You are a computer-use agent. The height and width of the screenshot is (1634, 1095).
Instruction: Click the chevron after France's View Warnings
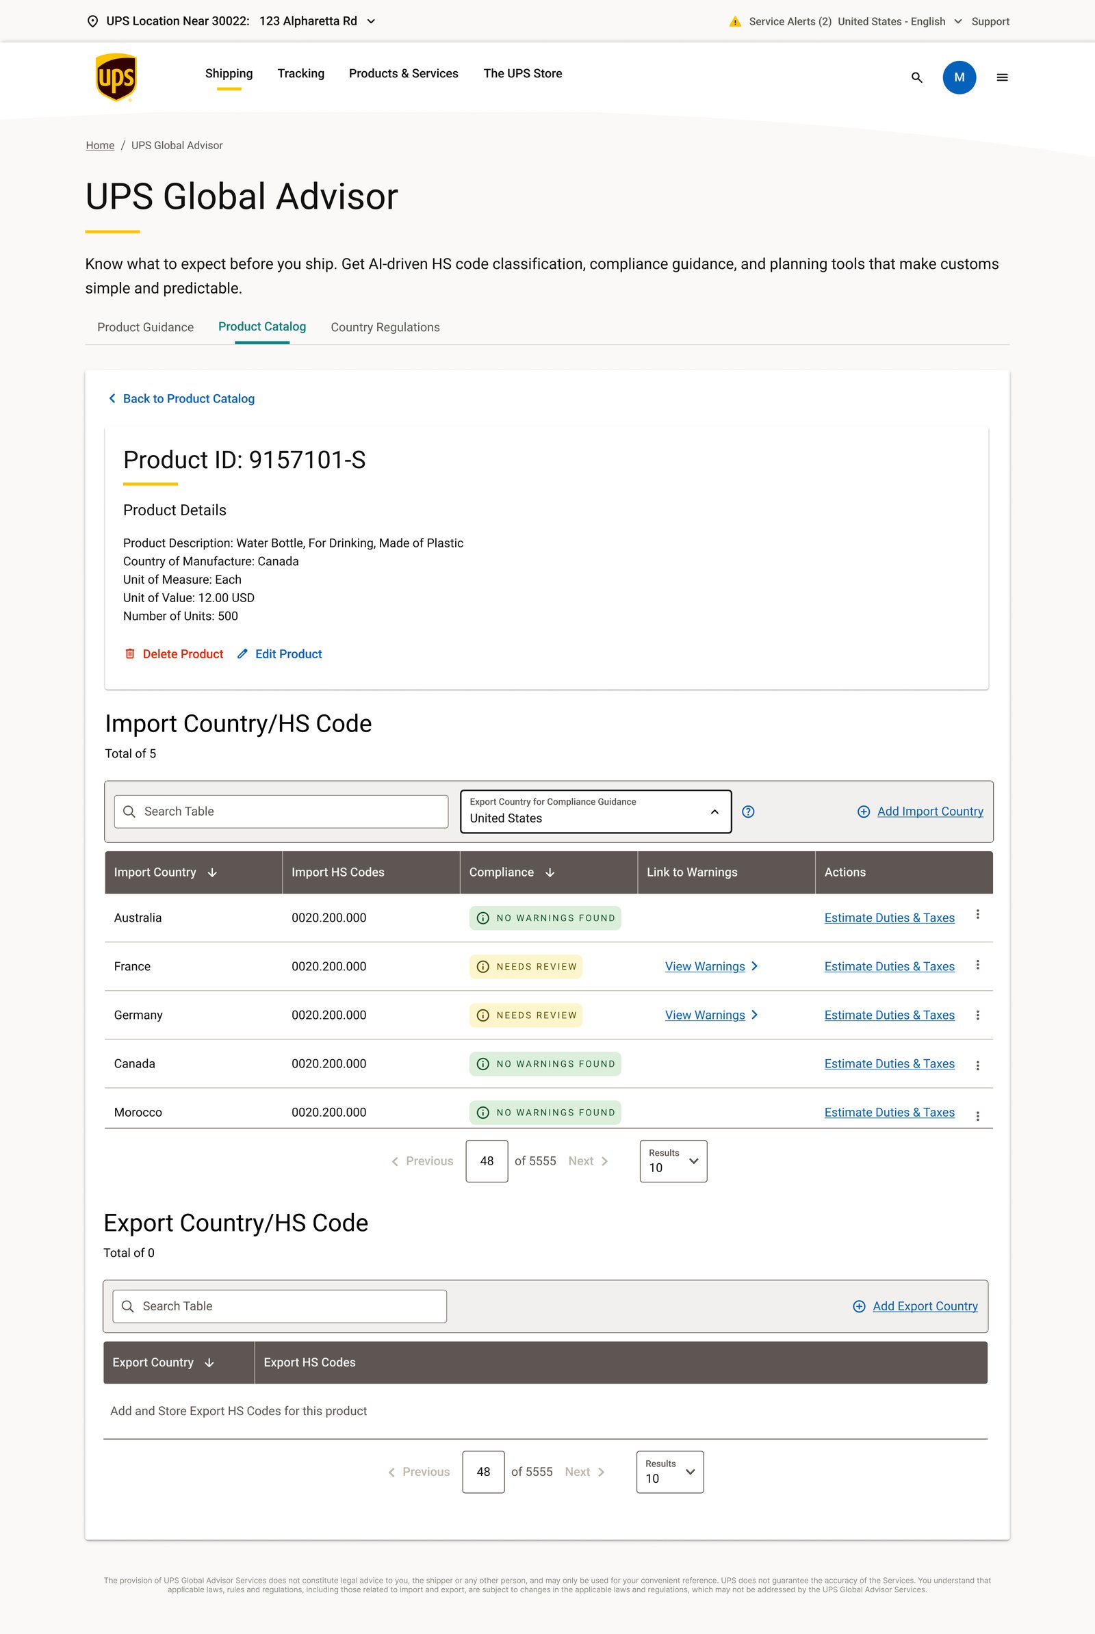[754, 966]
